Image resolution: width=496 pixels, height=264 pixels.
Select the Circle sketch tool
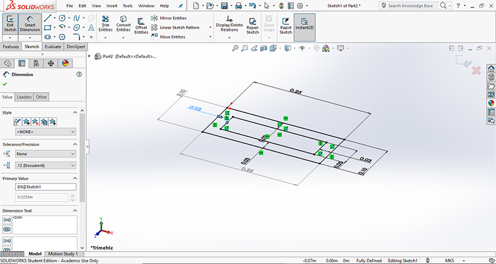pos(63,18)
